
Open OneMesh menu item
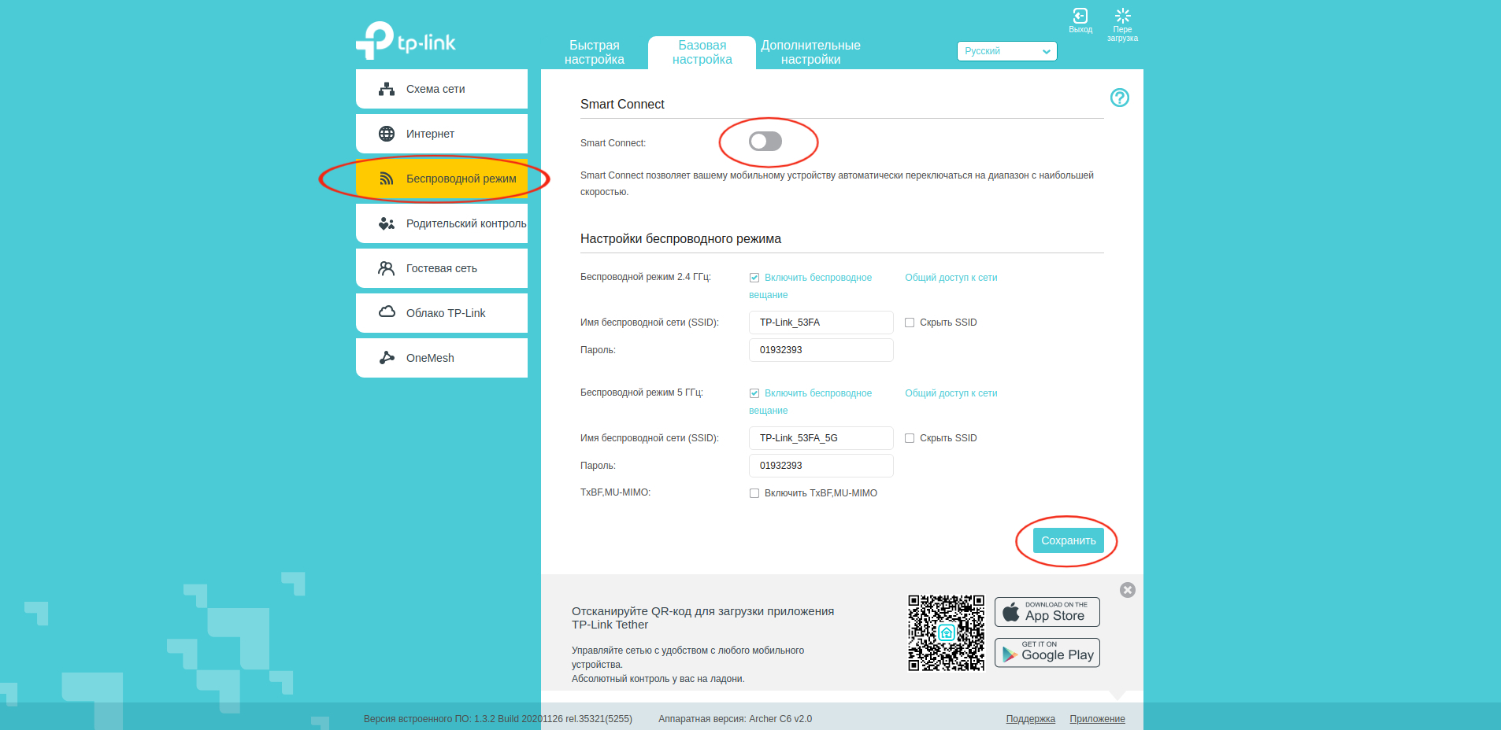pyautogui.click(x=442, y=358)
